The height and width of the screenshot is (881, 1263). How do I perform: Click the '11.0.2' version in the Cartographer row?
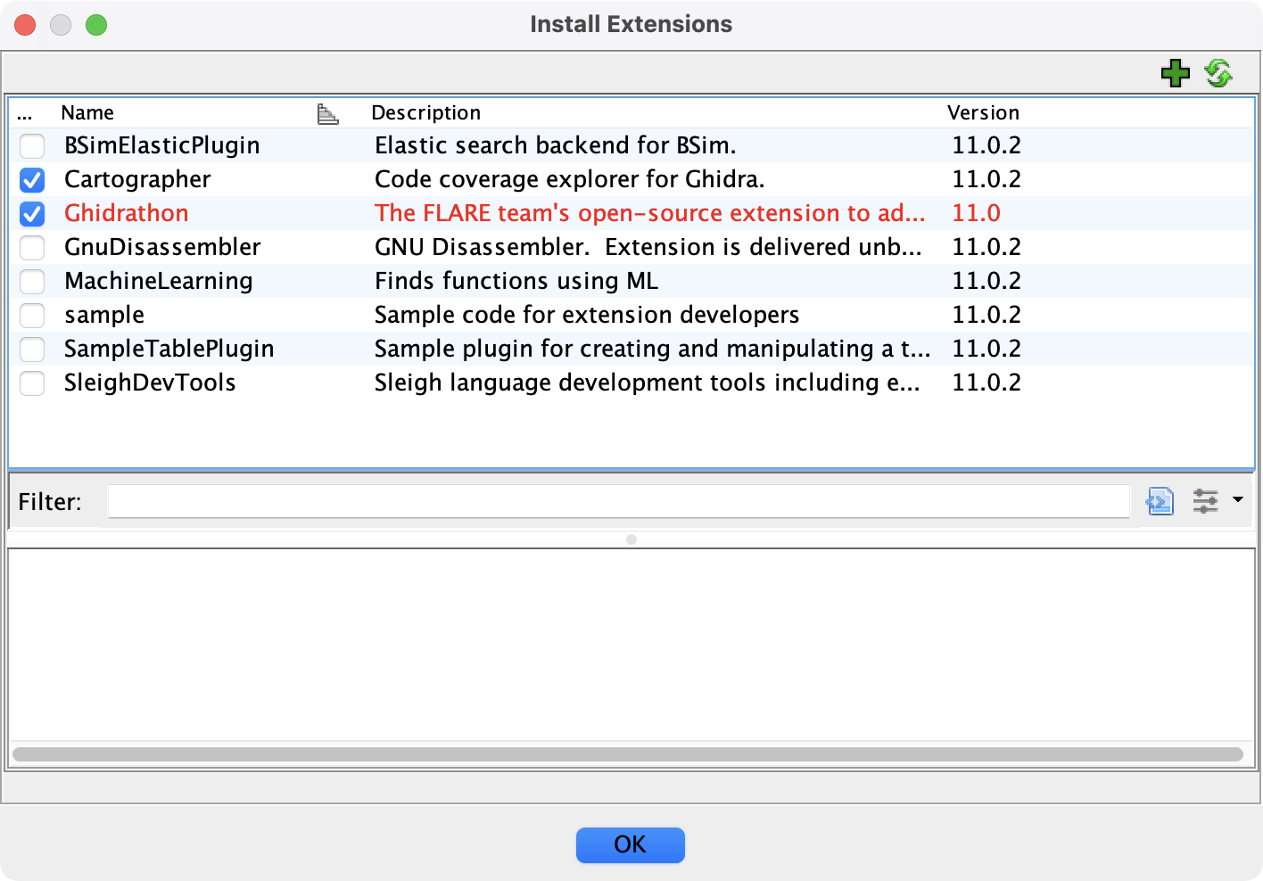pyautogui.click(x=986, y=179)
